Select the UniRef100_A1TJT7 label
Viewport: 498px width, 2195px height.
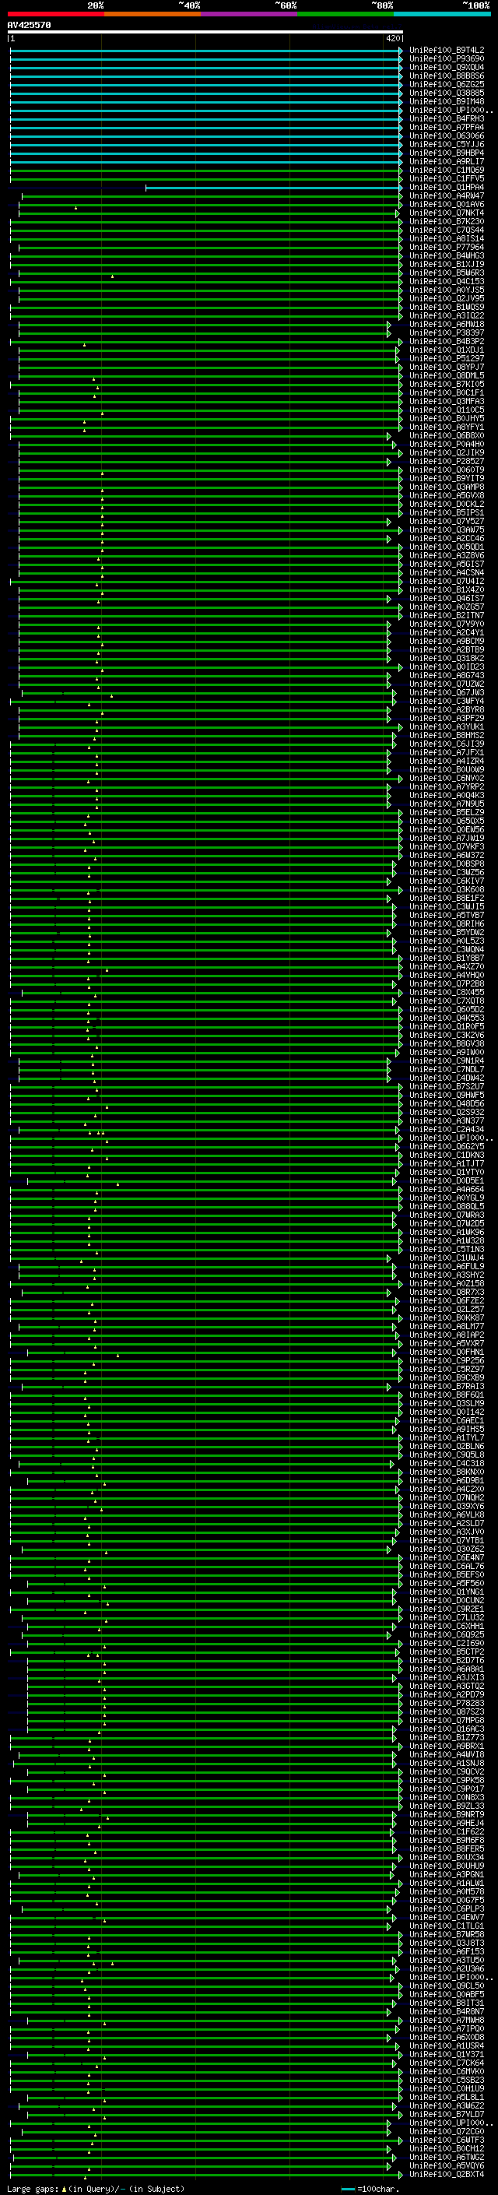[447, 1164]
